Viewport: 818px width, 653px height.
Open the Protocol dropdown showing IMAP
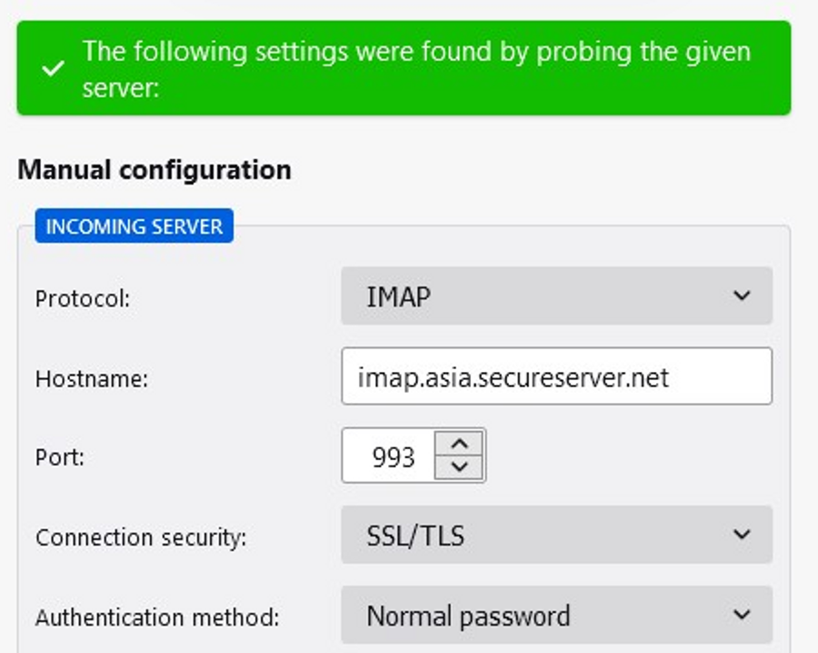(556, 296)
